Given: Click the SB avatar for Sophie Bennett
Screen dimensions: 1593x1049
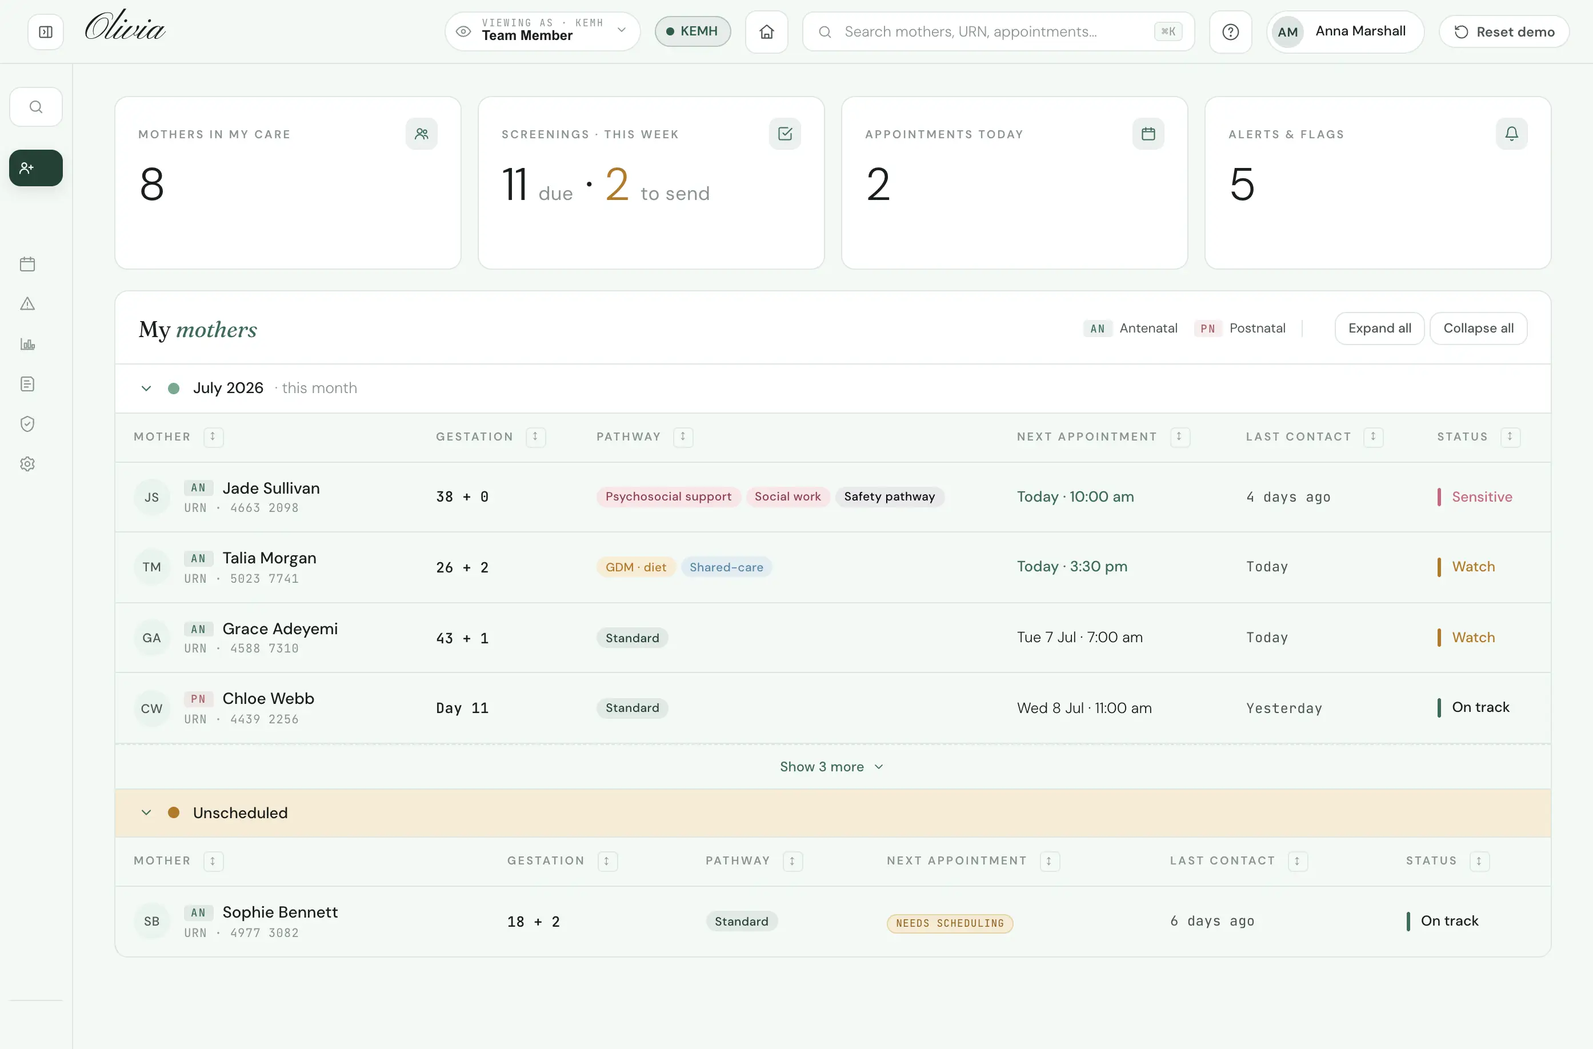Looking at the screenshot, I should 152,921.
